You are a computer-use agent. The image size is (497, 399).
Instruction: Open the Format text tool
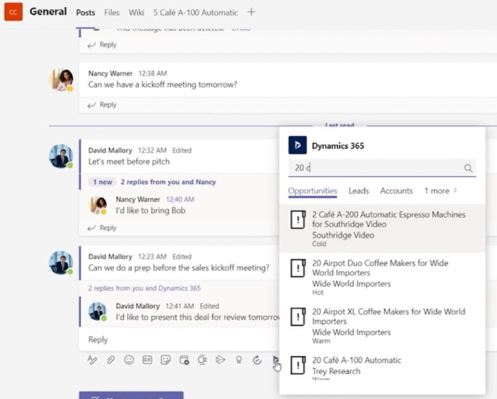pyautogui.click(x=93, y=360)
